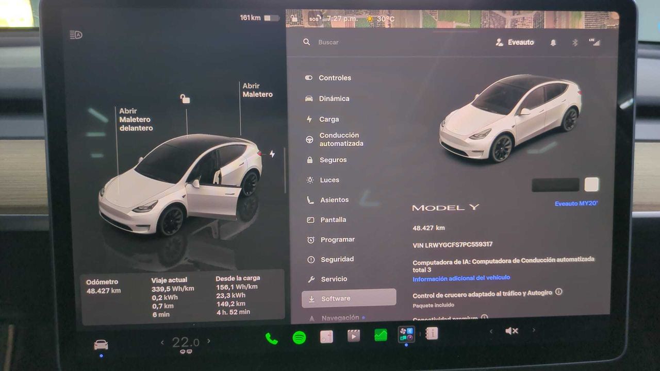This screenshot has height=371, width=660.
Task: Select the Software menu item
Action: click(x=349, y=298)
